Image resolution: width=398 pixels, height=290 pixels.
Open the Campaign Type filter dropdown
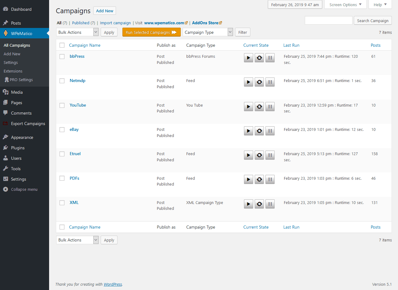pyautogui.click(x=208, y=32)
